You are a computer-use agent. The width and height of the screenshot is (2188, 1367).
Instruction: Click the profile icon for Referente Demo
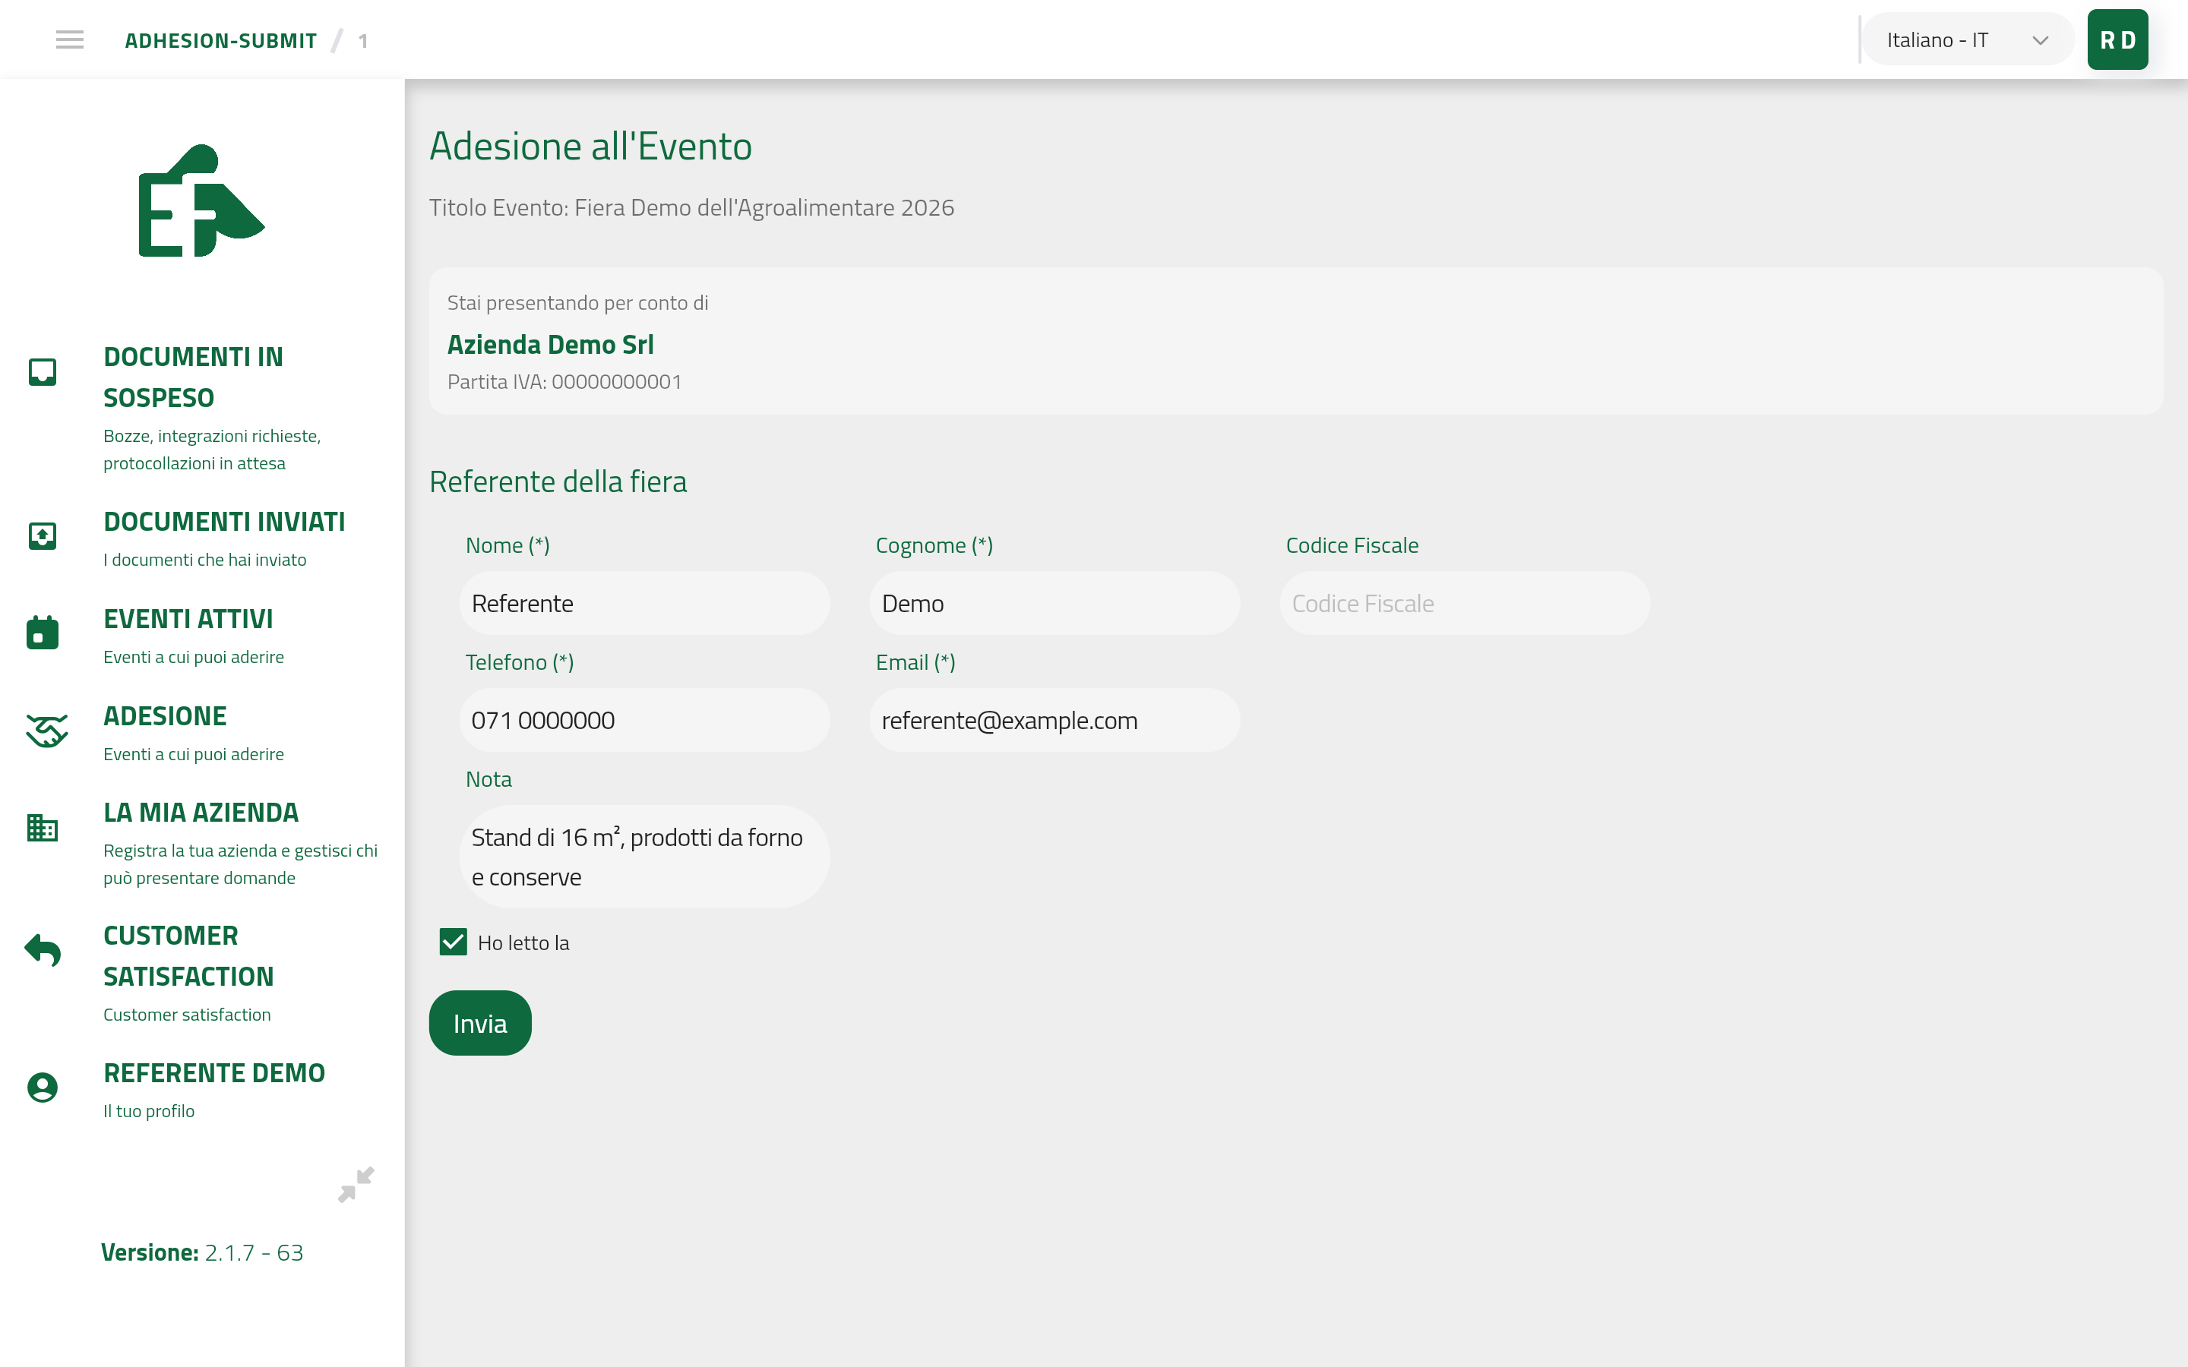pyautogui.click(x=43, y=1088)
